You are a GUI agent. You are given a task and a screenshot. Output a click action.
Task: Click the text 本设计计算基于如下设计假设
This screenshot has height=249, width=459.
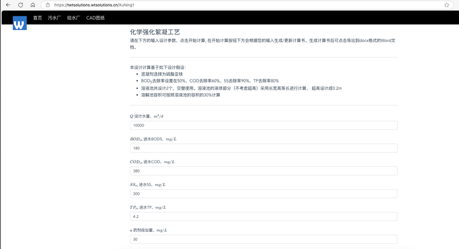click(158, 68)
